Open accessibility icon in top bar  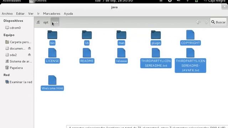pyautogui.click(x=170, y=1)
